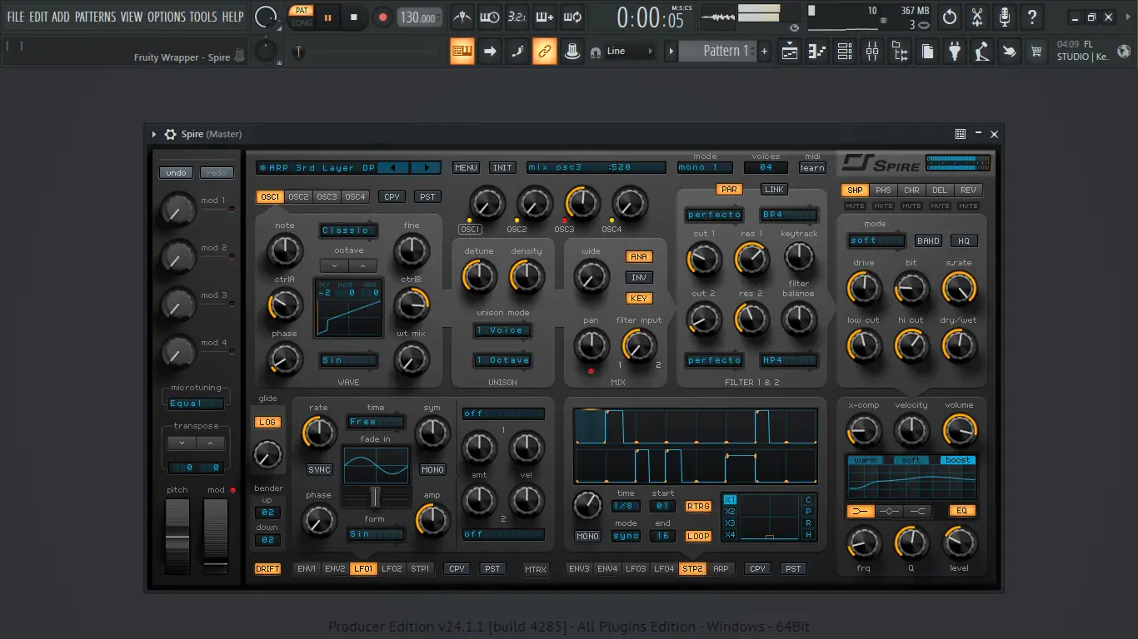The image size is (1138, 639).
Task: Select the stamp tool icon
Action: coord(571,52)
